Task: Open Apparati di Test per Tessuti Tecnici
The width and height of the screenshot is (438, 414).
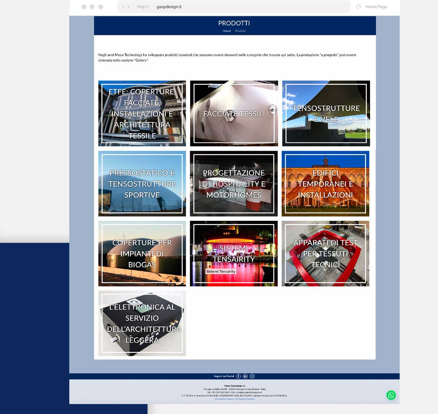Action: pyautogui.click(x=326, y=254)
